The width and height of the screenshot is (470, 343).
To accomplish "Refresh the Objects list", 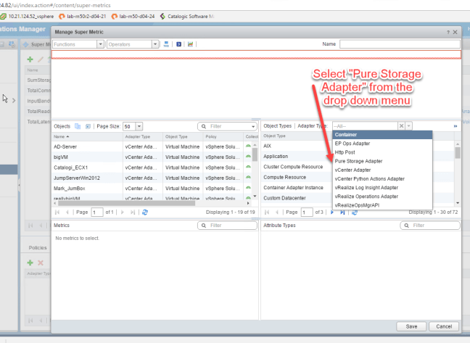I will (x=145, y=212).
